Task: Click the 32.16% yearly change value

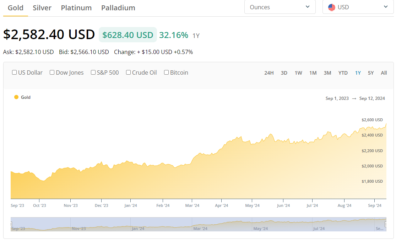Action: (174, 35)
